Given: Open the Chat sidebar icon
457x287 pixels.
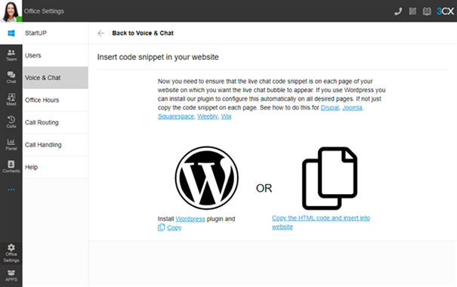Looking at the screenshot, I should point(11,78).
